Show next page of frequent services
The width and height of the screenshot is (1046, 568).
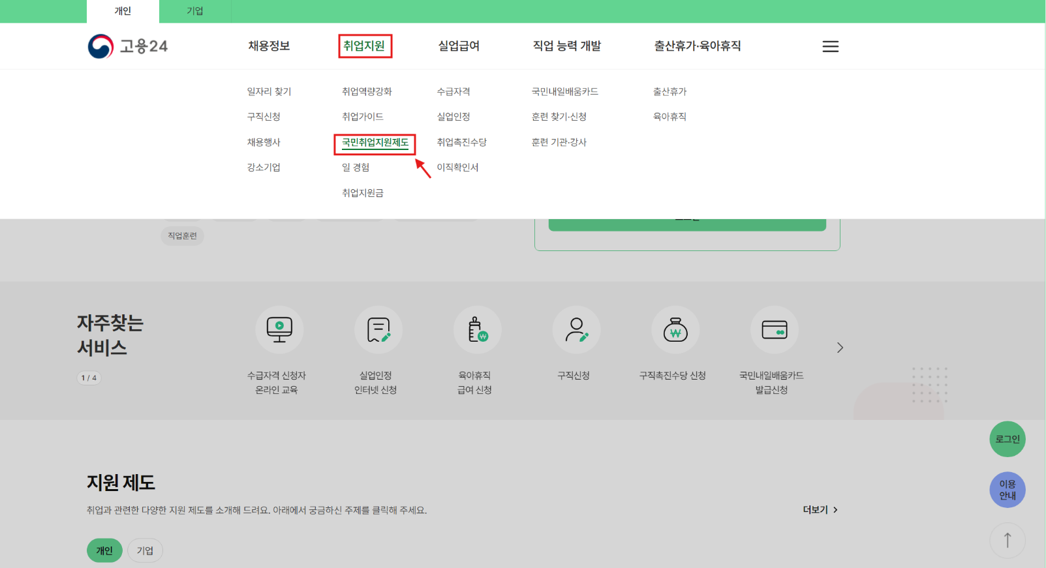pos(840,348)
